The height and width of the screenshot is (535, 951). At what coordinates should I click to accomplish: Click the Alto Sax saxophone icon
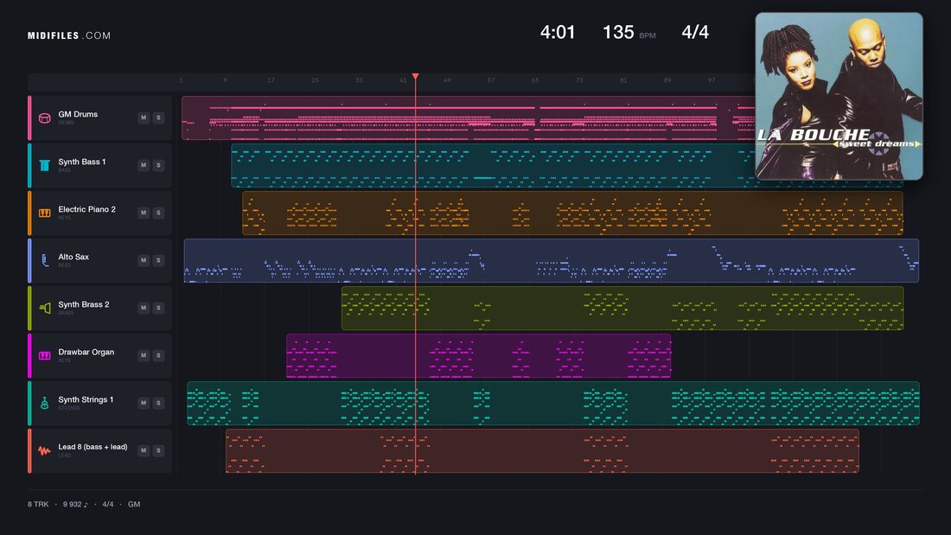pyautogui.click(x=44, y=260)
